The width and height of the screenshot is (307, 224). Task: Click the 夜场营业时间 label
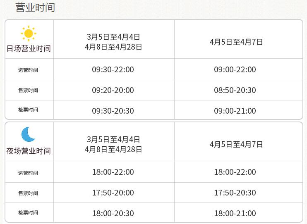(29, 151)
